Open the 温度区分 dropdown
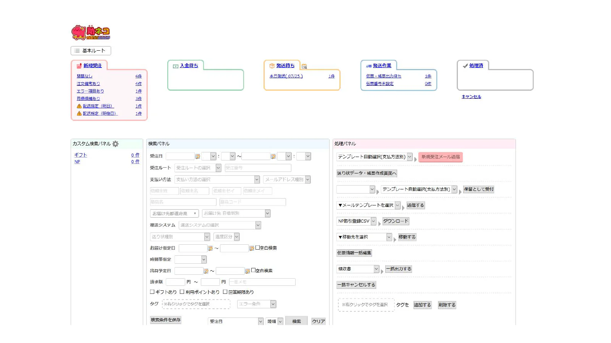This screenshot has height=343, width=611. click(x=226, y=237)
